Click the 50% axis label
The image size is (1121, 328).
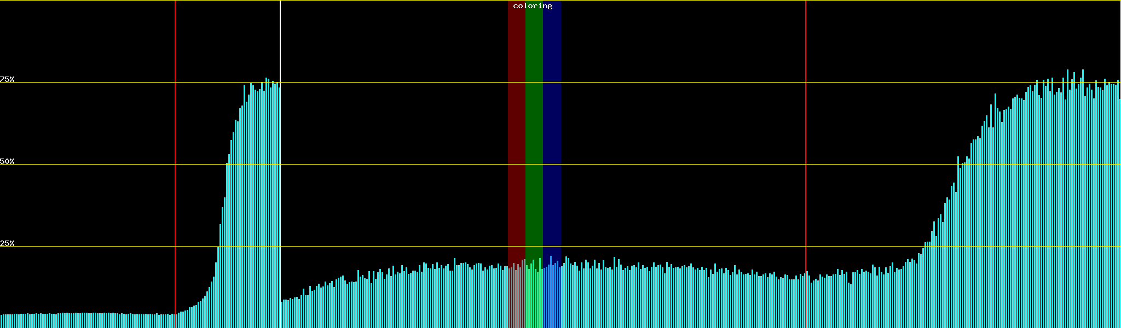[x=7, y=161]
